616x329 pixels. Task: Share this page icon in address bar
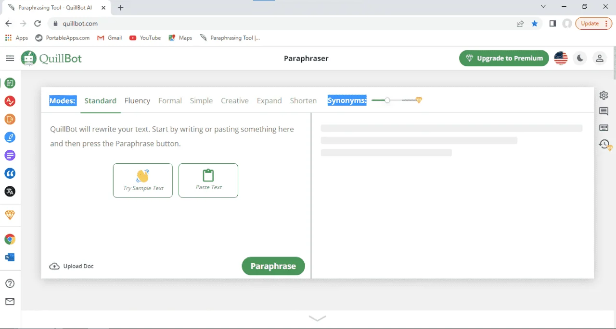pyautogui.click(x=520, y=24)
